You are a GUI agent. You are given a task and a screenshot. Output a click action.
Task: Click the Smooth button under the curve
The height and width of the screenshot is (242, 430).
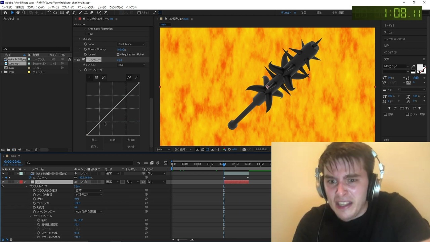pyautogui.click(x=131, y=140)
